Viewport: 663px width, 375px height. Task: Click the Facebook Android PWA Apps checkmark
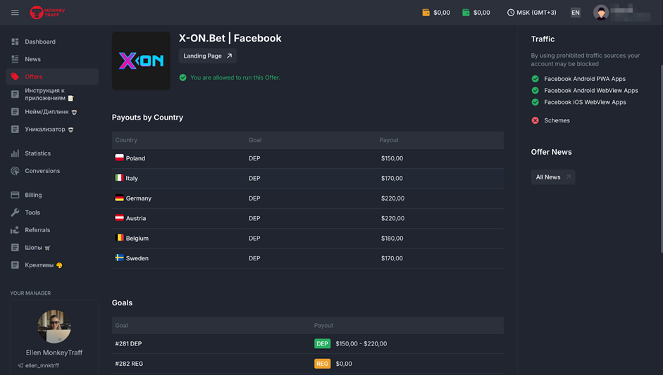(535, 79)
